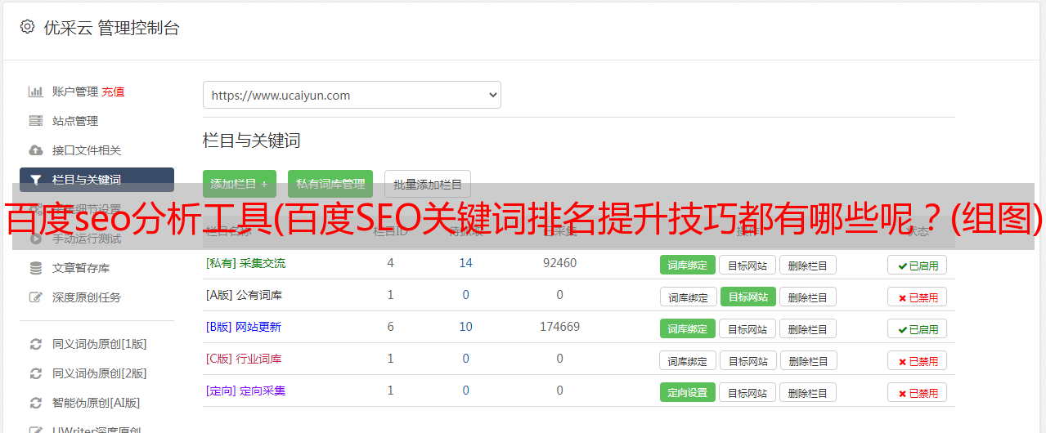The width and height of the screenshot is (1046, 433).
Task: Click 词库绑定 in the 网站更新 row
Action: coord(688,328)
